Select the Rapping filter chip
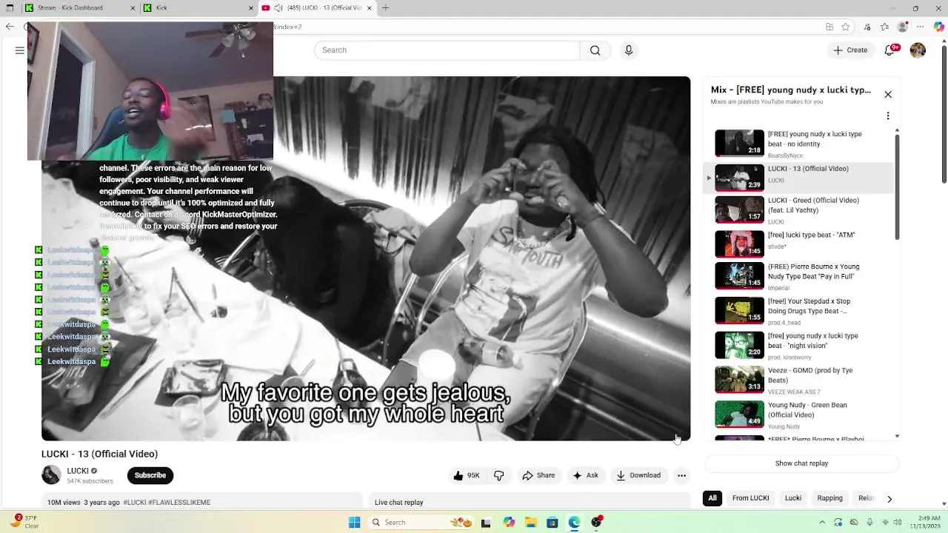The width and height of the screenshot is (948, 533). (829, 498)
